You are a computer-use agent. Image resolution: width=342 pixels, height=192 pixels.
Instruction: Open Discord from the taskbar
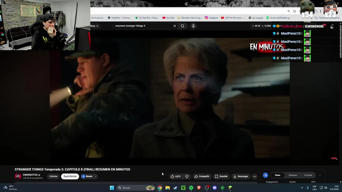(x=215, y=188)
